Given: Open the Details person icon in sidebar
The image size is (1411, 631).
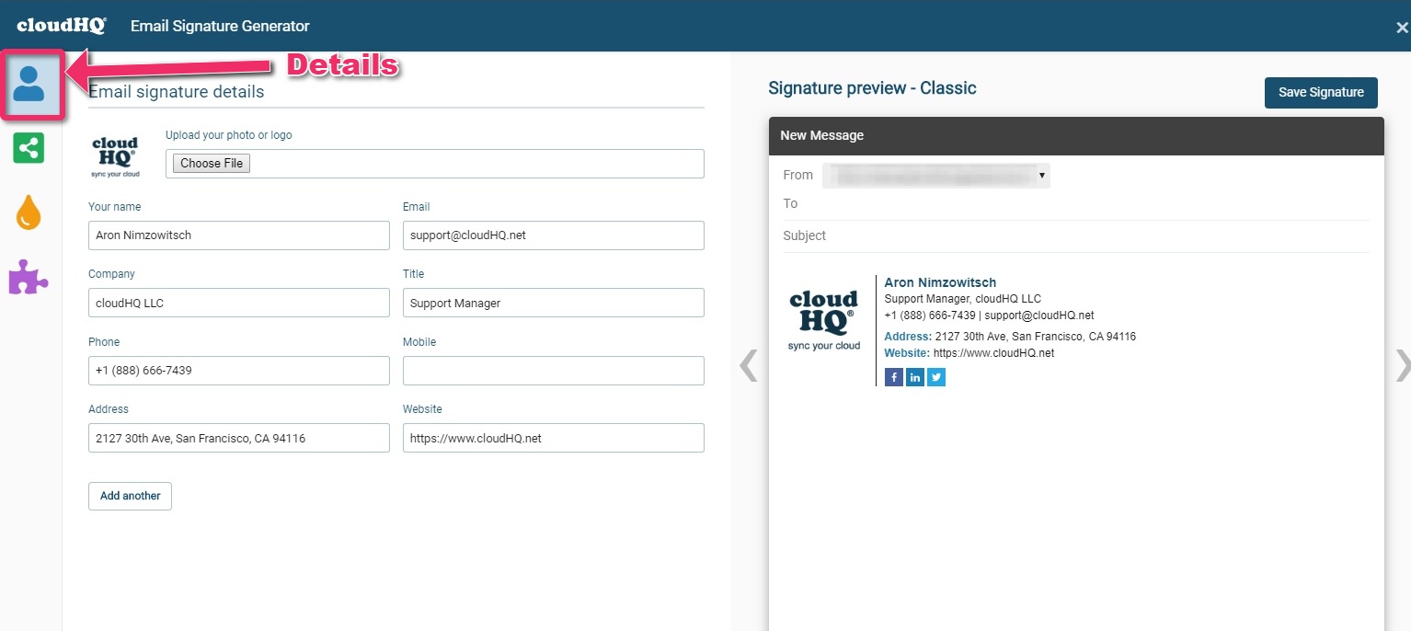Looking at the screenshot, I should (28, 84).
